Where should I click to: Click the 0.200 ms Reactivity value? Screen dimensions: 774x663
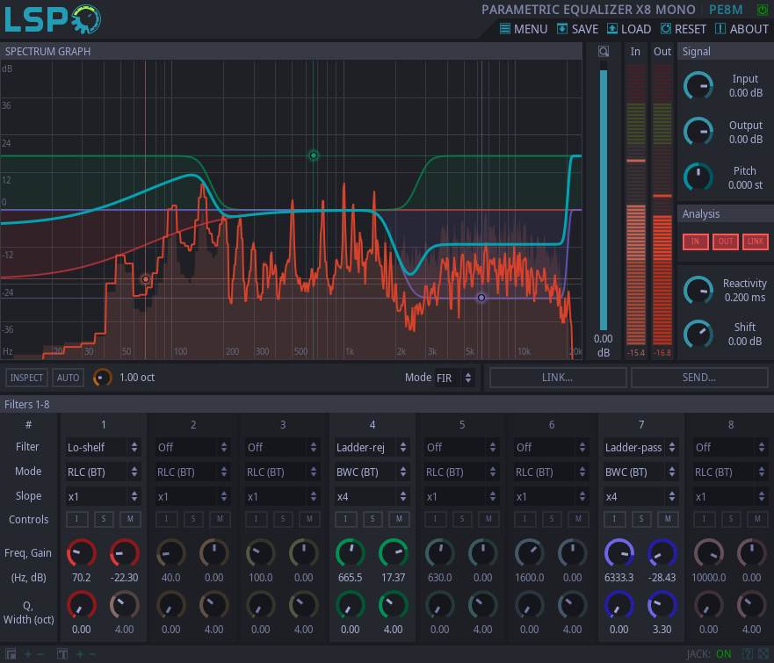click(x=745, y=298)
